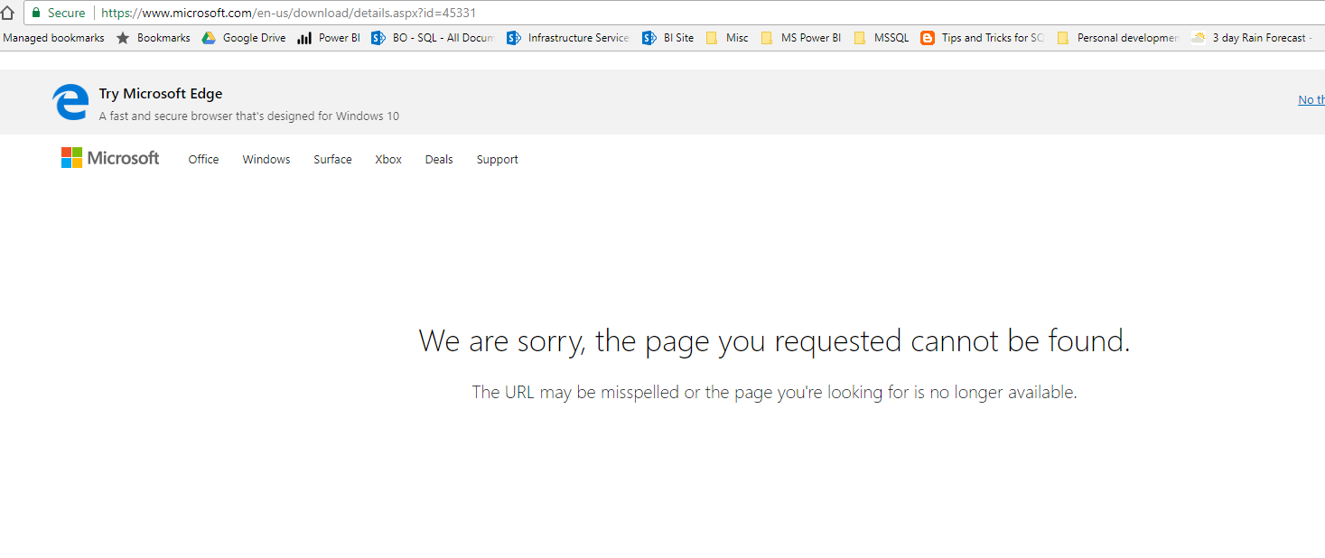Open BI Site SharePoint bookmark icon
1325x558 pixels.
(x=649, y=38)
